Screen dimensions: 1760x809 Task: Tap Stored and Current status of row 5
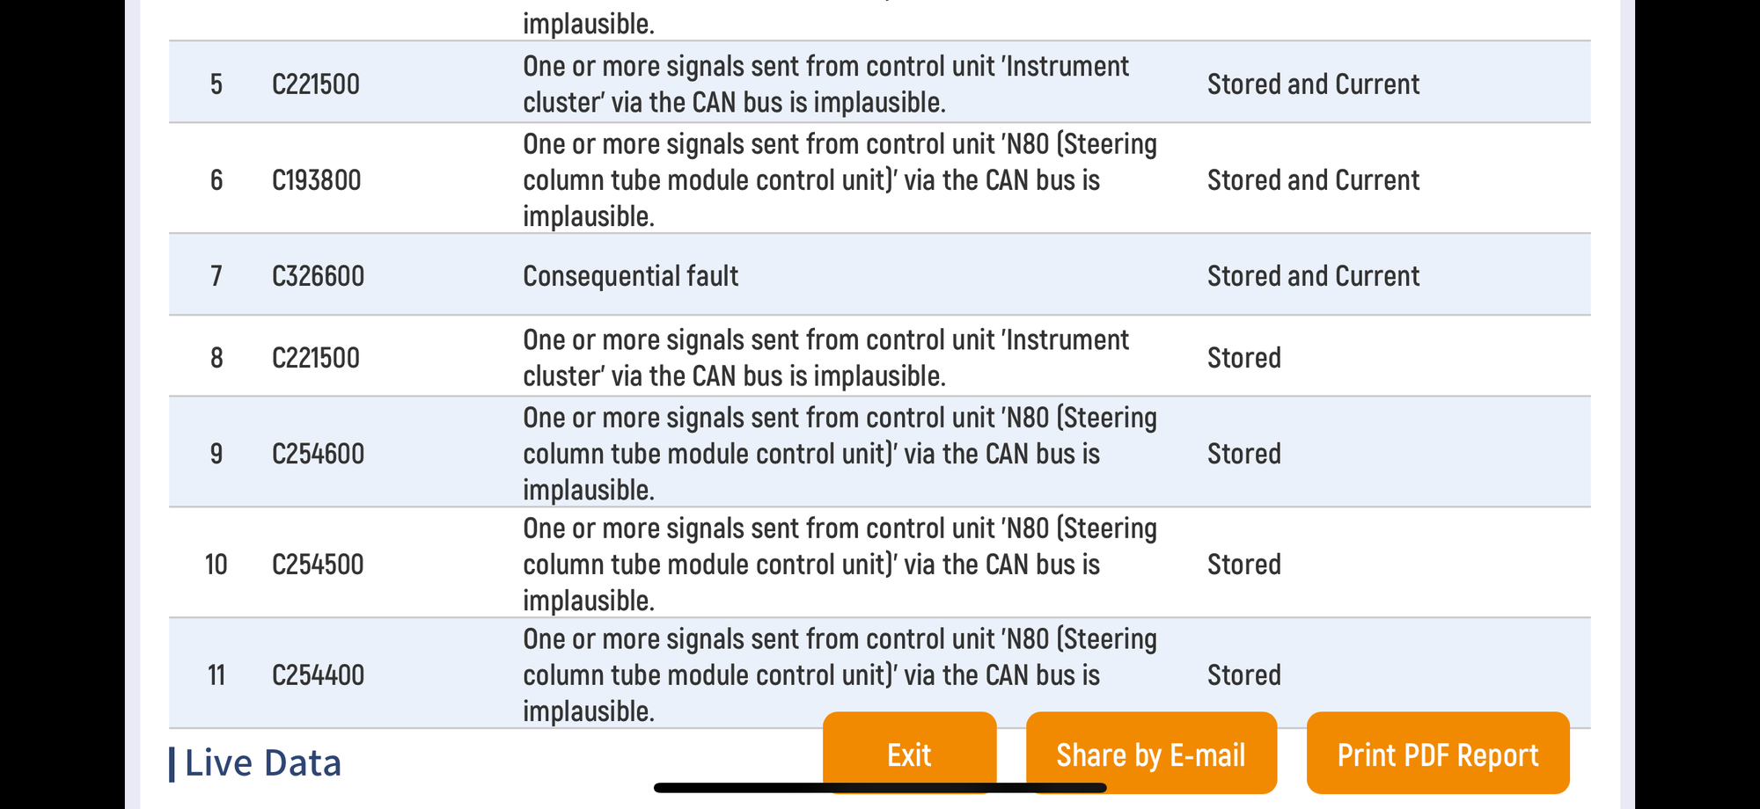click(1313, 84)
